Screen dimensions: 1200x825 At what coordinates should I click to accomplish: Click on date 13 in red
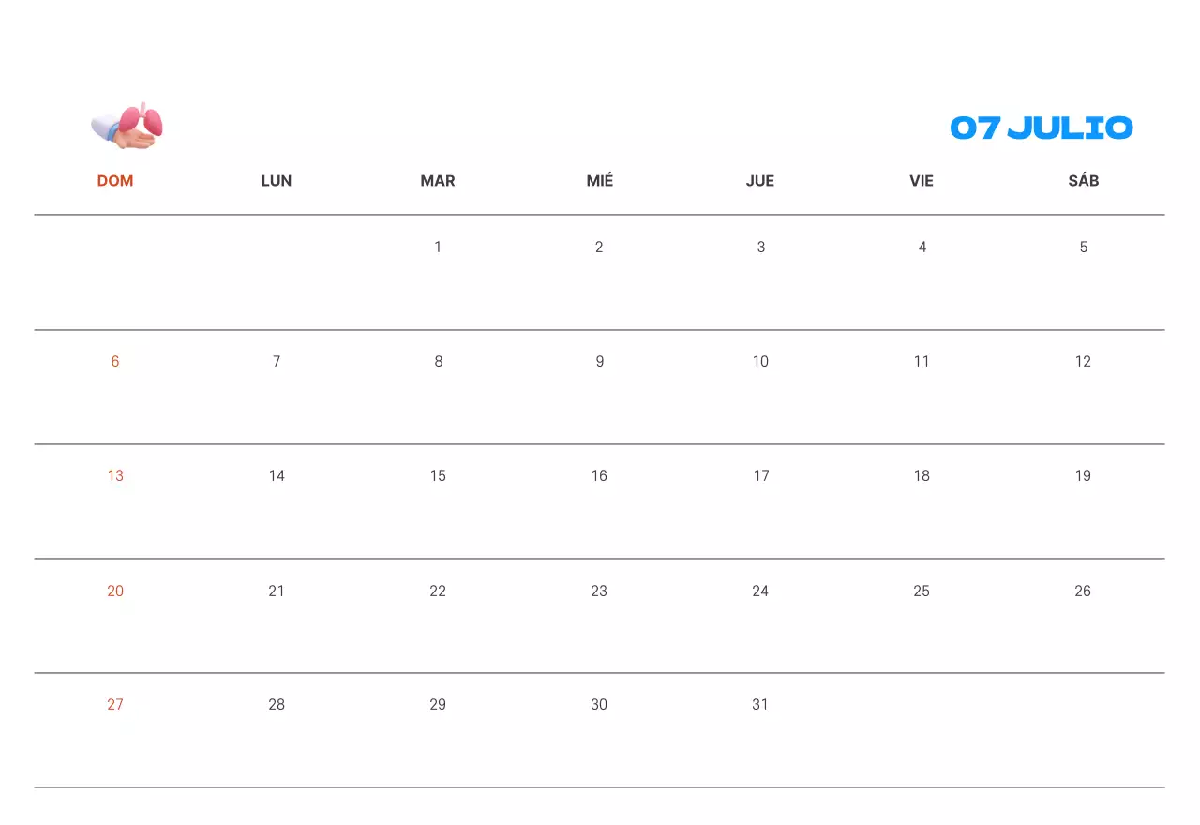(115, 476)
